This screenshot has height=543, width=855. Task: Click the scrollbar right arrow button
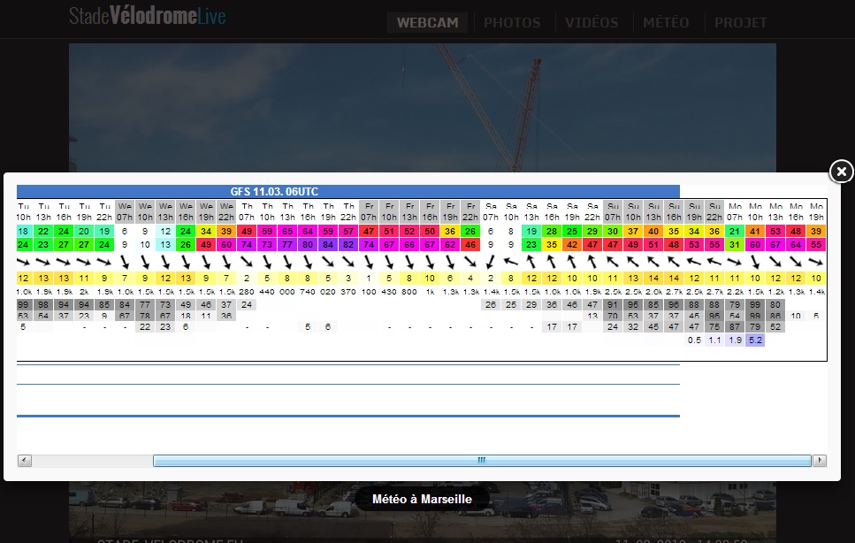(820, 461)
